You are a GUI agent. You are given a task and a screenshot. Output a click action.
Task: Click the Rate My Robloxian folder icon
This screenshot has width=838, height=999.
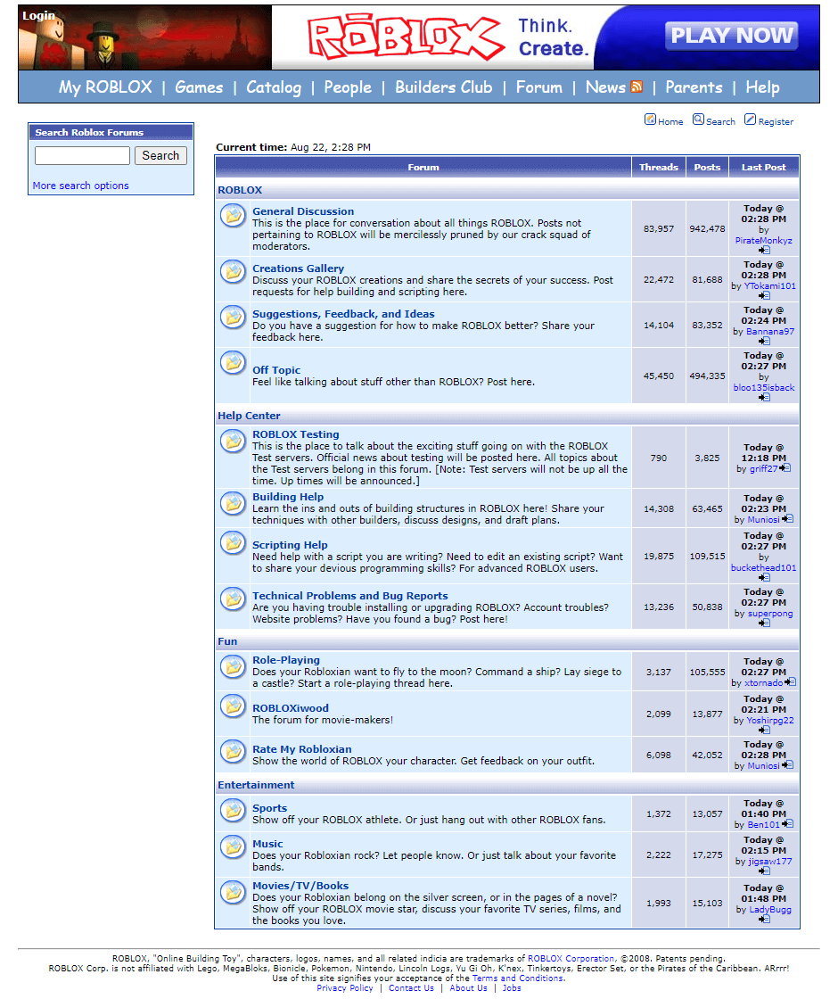[x=233, y=752]
